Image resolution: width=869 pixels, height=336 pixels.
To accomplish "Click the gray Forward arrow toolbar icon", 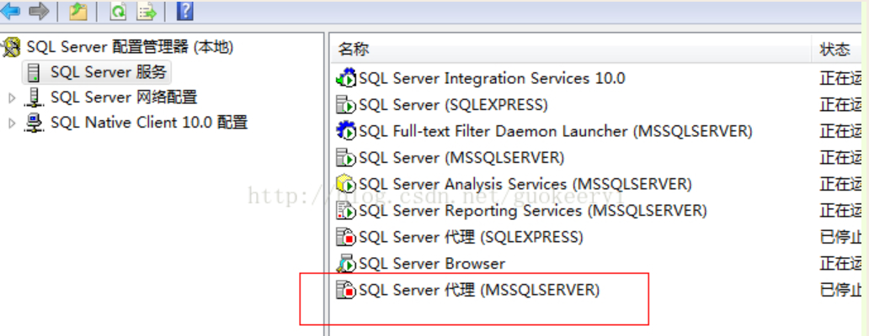I will 39,10.
